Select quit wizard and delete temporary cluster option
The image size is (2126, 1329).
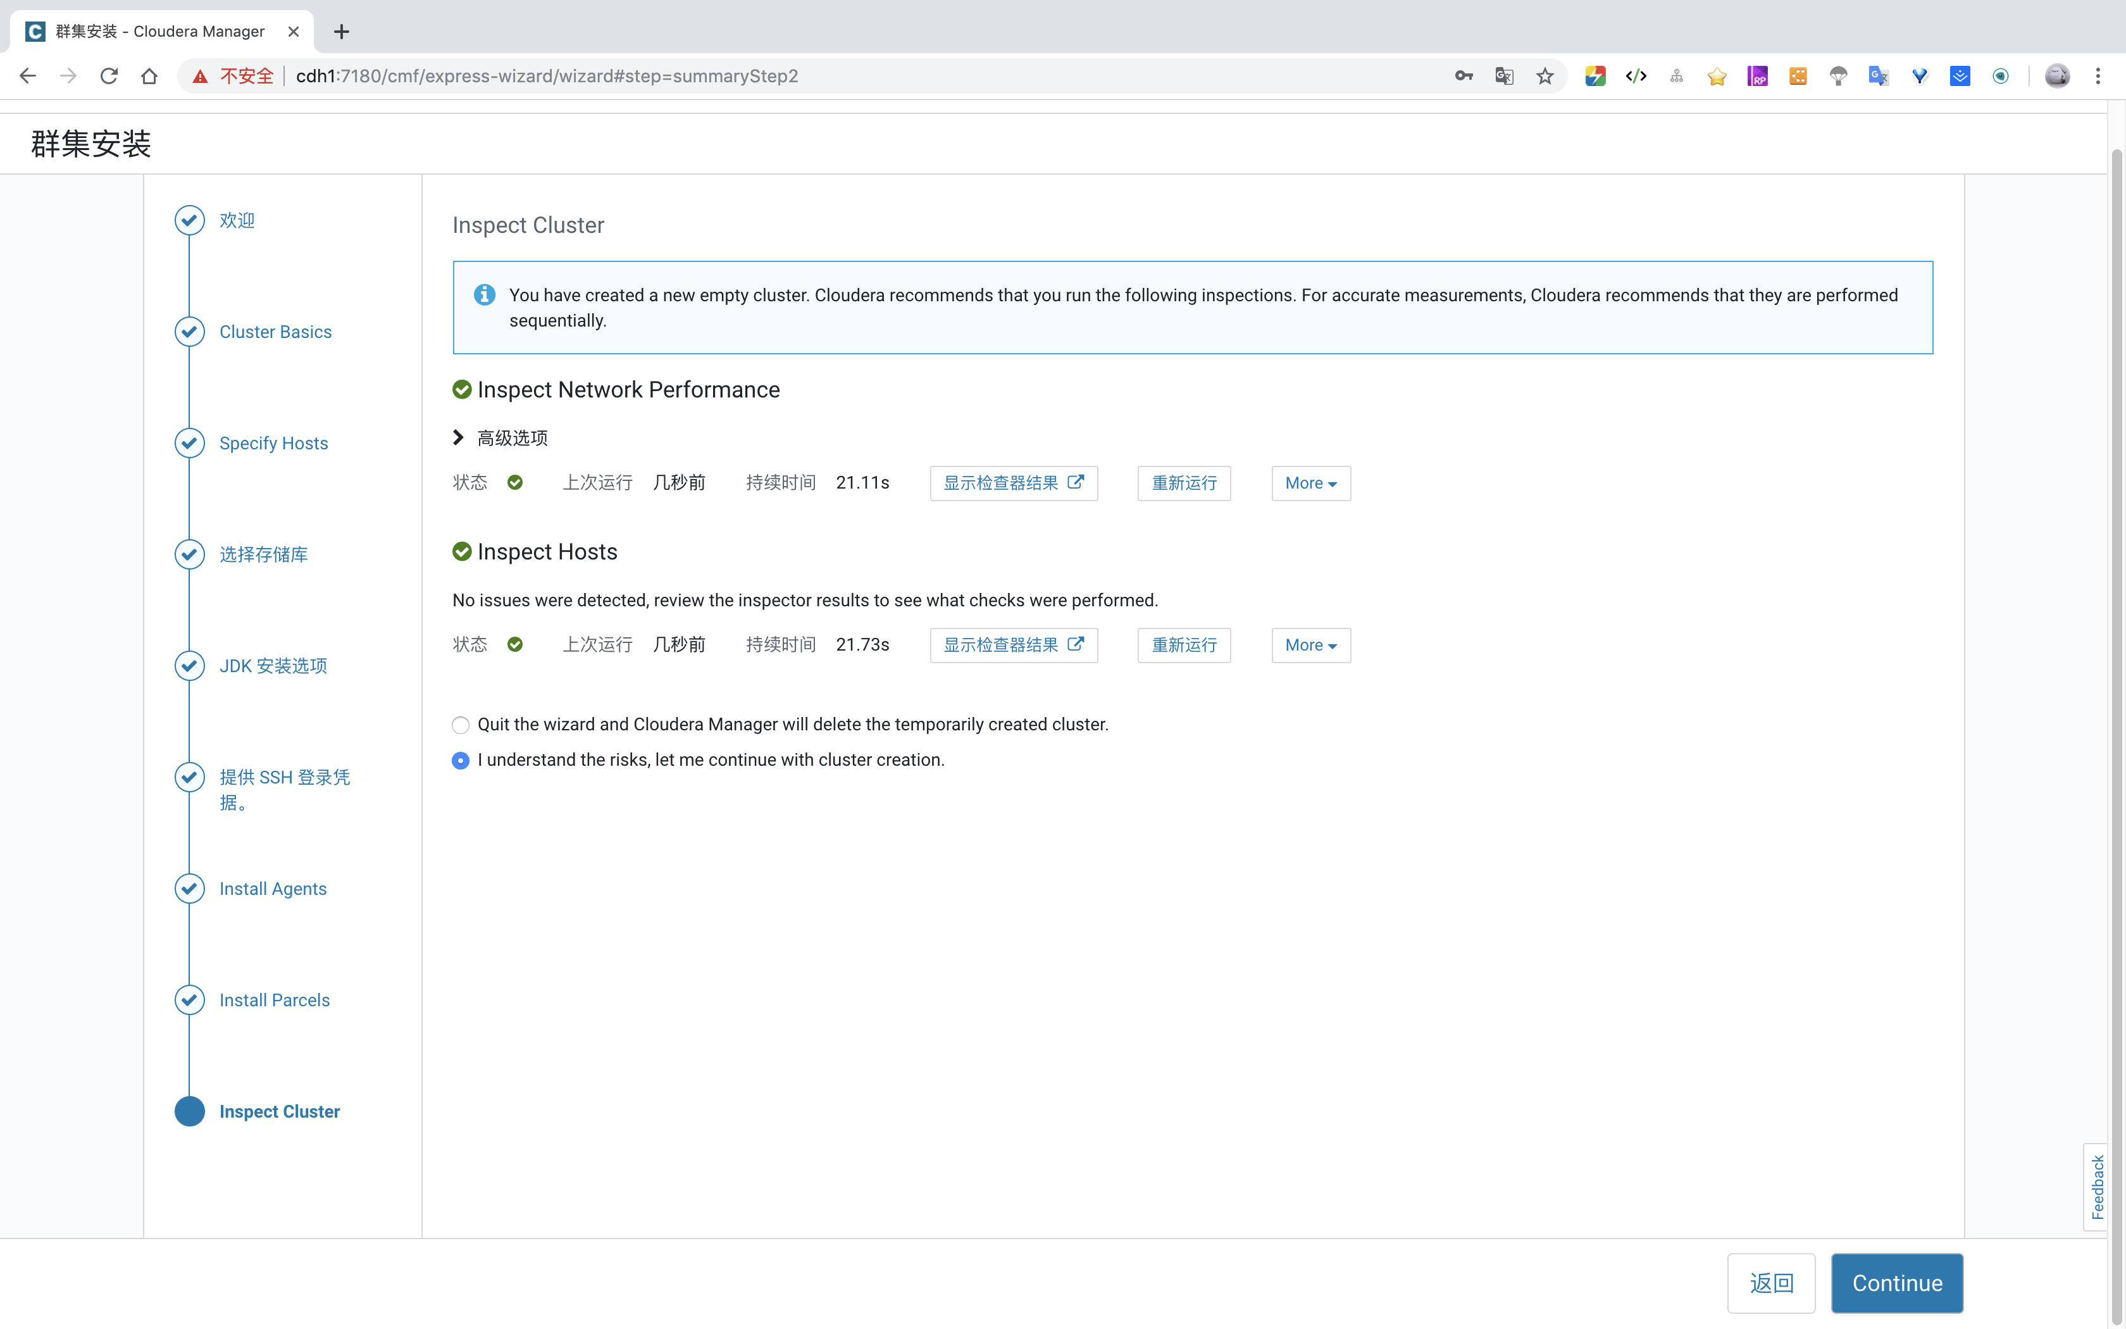461,724
